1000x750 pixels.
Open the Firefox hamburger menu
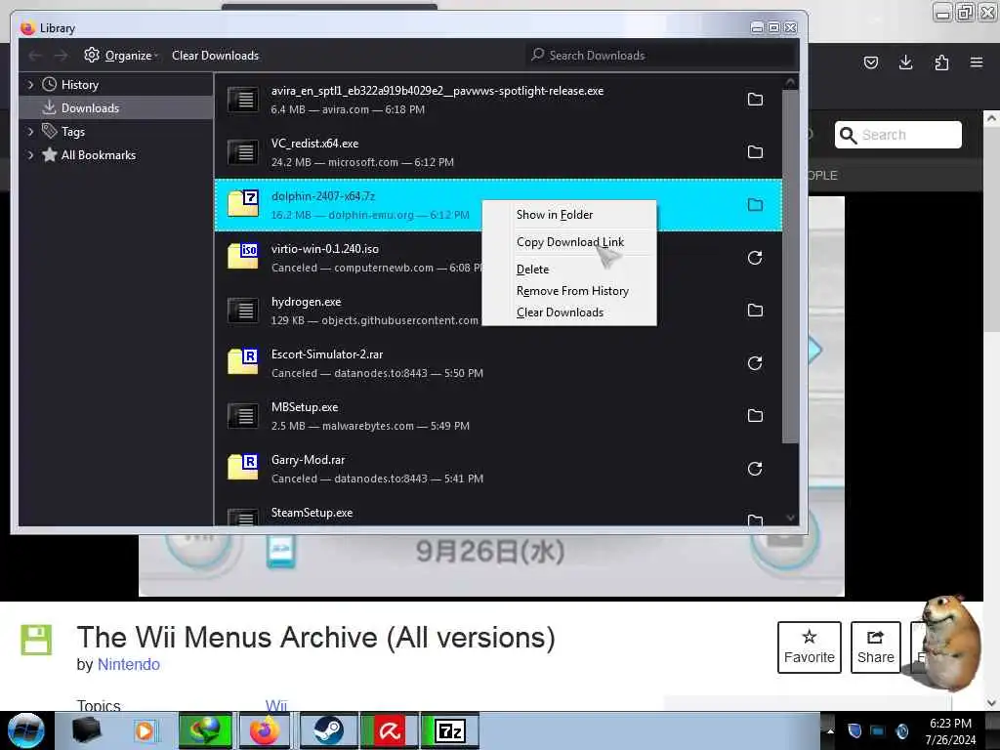coord(977,62)
